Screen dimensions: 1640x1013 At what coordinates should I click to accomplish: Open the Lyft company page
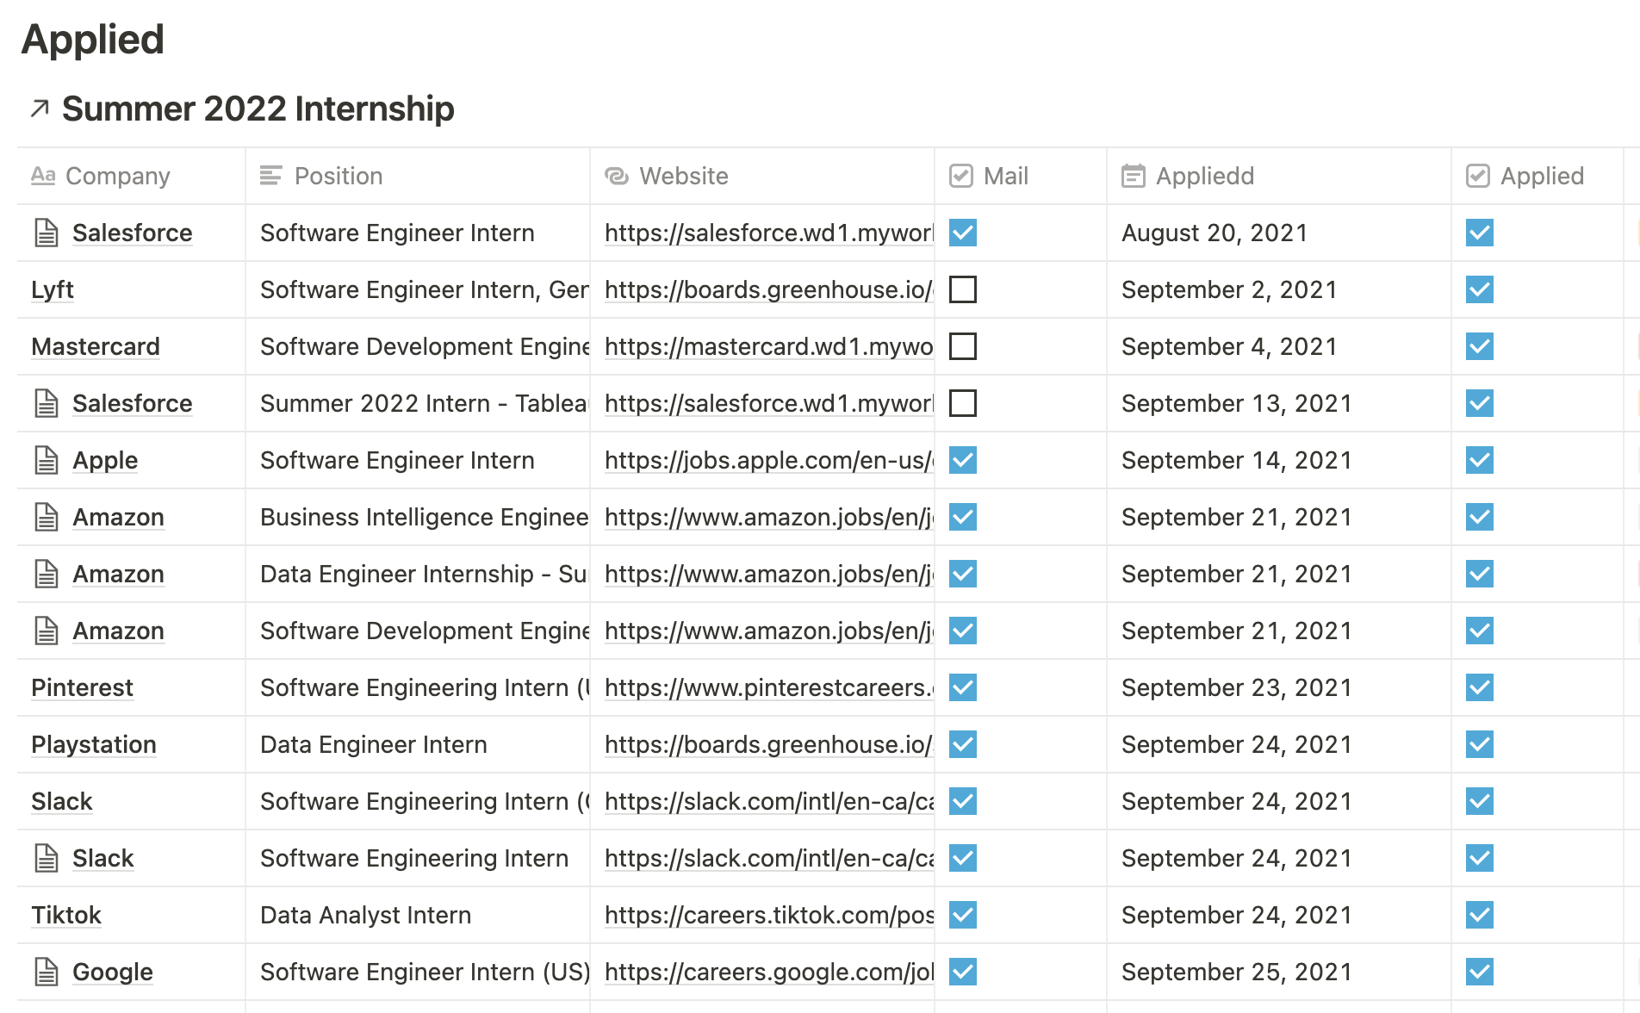(x=53, y=289)
